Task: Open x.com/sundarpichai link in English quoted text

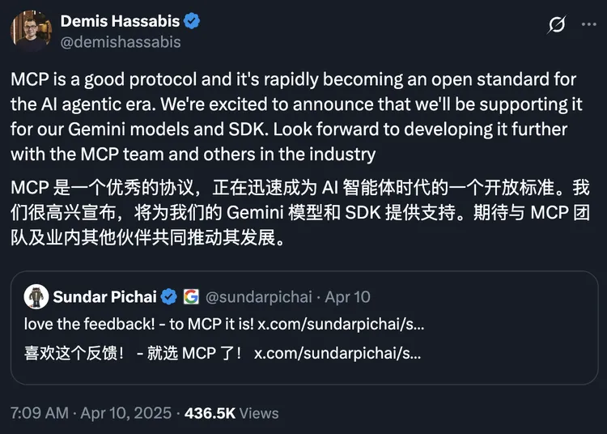Action: 339,325
